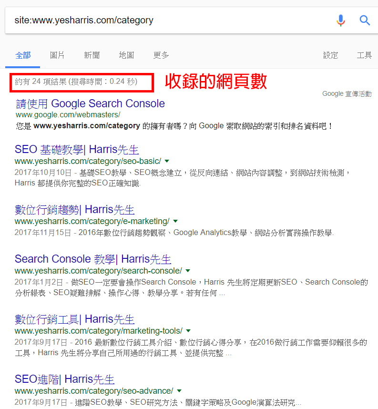Expand dropdown arrow beside seo-basic URL
Image resolution: width=378 pixels, height=409 pixels.
(x=167, y=161)
